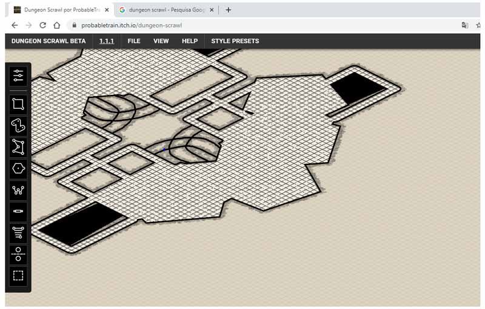Select the hexagon regular polygon tool
This screenshot has width=485, height=309.
(18, 169)
